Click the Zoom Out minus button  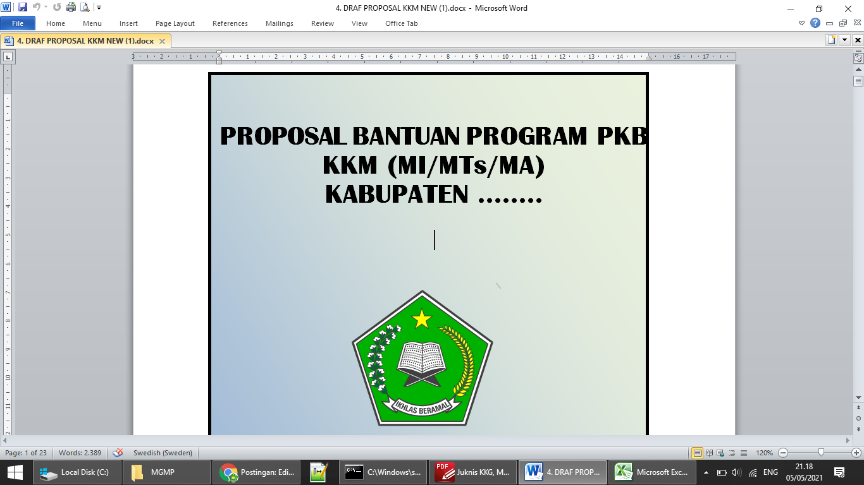783,453
